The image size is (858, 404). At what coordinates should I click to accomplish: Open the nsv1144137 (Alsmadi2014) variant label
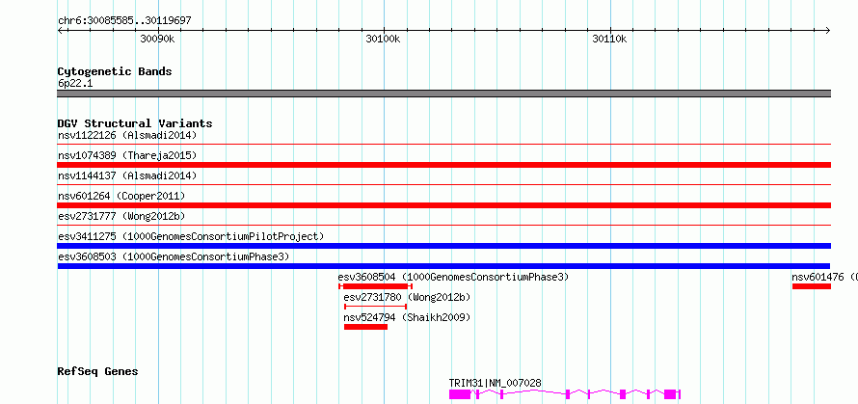[x=127, y=175]
